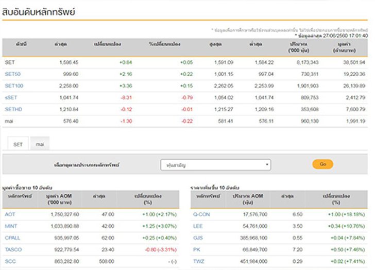Open the SET50 index link
The width and height of the screenshot is (375, 270).
coord(13,74)
